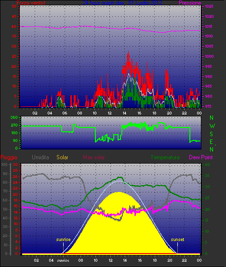Click compass letter "S" beside direction chart
The image size is (226, 267).
212,134
